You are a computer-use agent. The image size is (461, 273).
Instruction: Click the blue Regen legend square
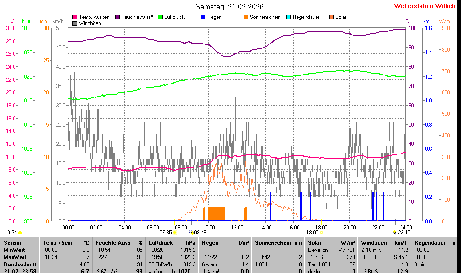203,17
